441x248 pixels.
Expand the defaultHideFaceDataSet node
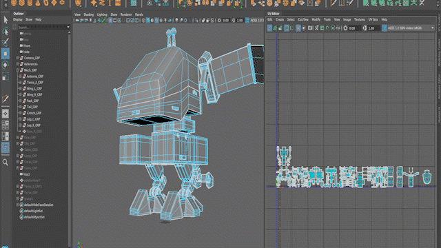click(17, 205)
